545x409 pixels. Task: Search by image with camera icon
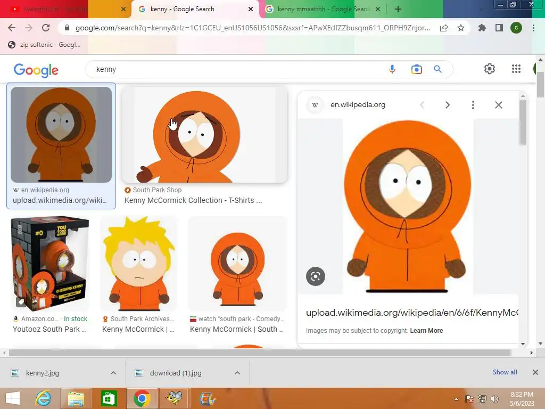[x=416, y=69]
